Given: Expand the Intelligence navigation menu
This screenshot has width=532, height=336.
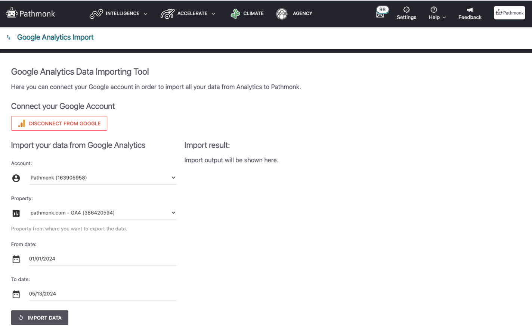Looking at the screenshot, I should click(119, 13).
